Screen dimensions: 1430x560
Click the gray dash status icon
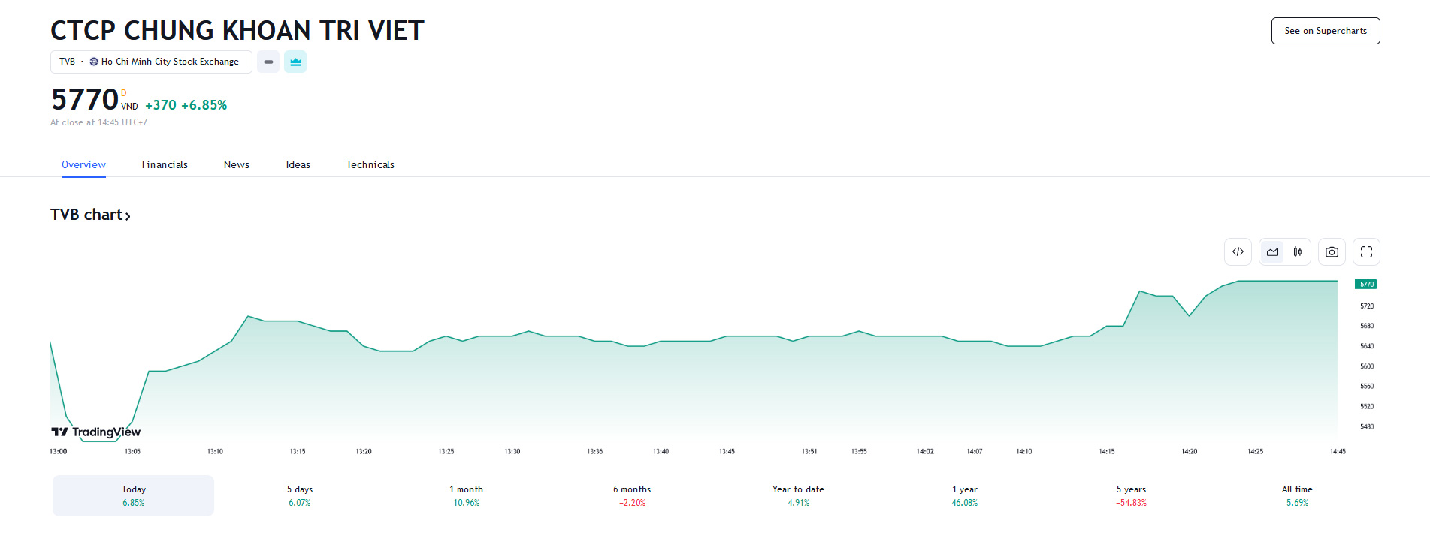[268, 62]
